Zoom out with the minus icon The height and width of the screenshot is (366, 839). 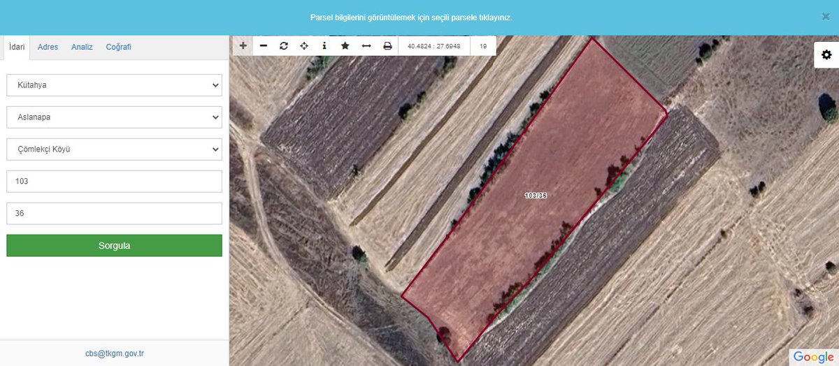264,45
